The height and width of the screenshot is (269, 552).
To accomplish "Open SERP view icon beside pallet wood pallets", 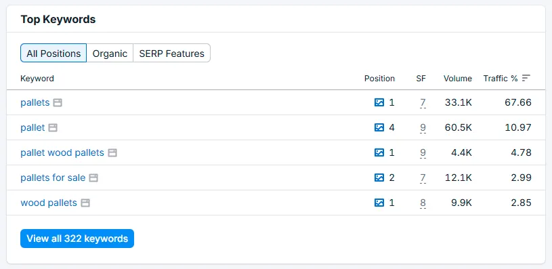I will (112, 152).
